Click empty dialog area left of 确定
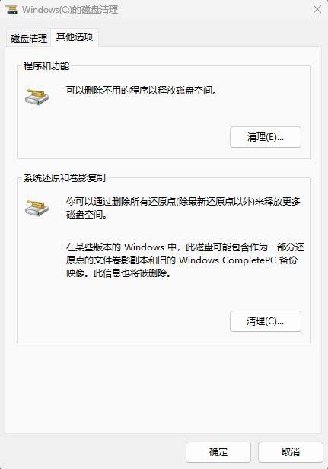Viewport: 328px width, 469px height. [93, 451]
